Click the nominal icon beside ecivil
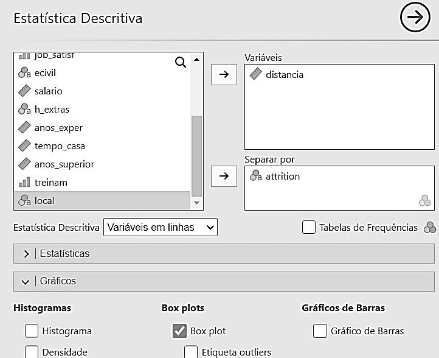The width and height of the screenshot is (439, 358). 24,73
